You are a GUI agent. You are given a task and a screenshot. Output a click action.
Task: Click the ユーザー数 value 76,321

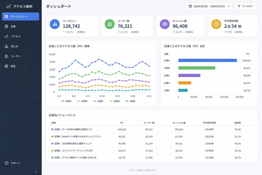[125, 26]
